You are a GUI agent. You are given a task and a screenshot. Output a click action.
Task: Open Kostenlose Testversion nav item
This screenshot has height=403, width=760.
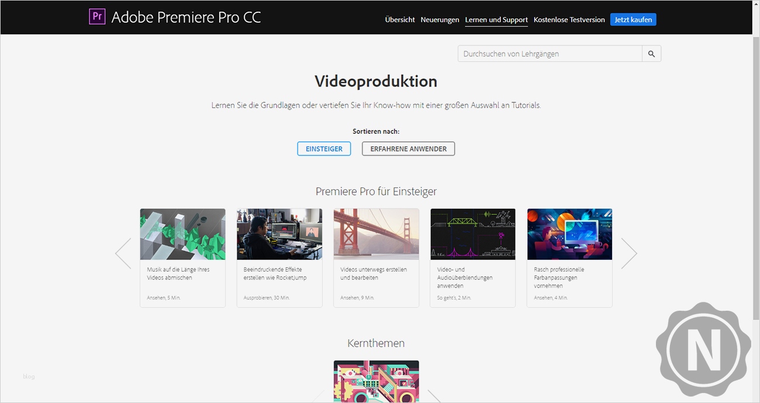pyautogui.click(x=569, y=20)
